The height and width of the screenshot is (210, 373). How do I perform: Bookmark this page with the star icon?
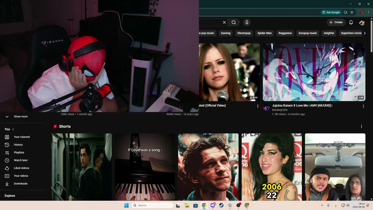[x=352, y=12]
